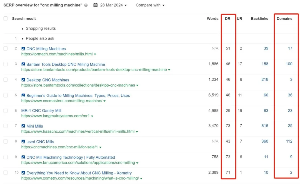Open the Mini Mills result title

35,126
